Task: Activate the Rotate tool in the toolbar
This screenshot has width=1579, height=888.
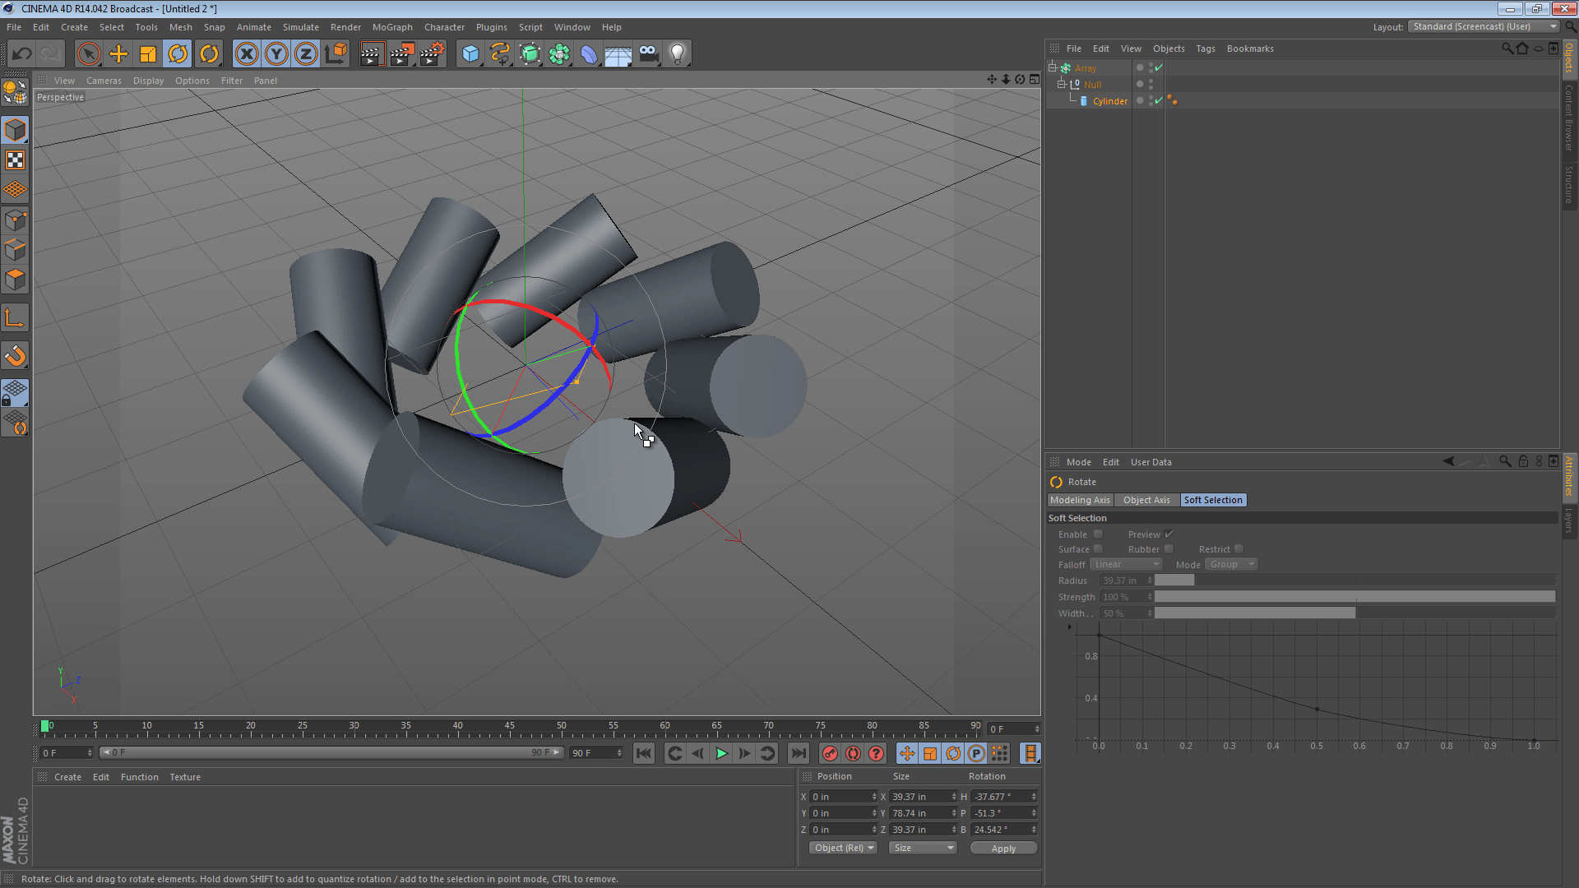Action: point(178,53)
